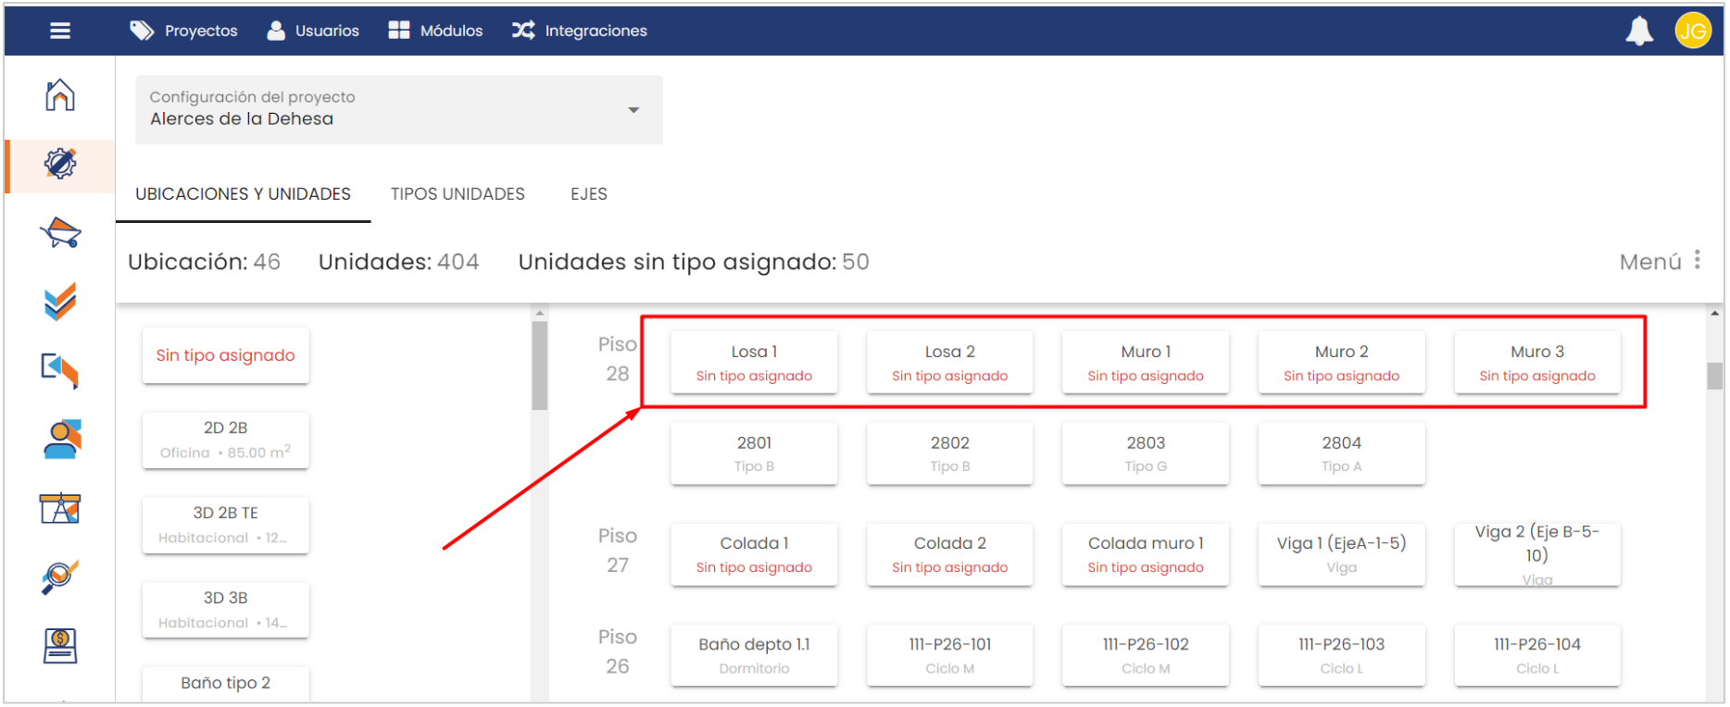1730x707 pixels.
Task: Click the left panel scrollbar thumb
Action: pos(540,365)
